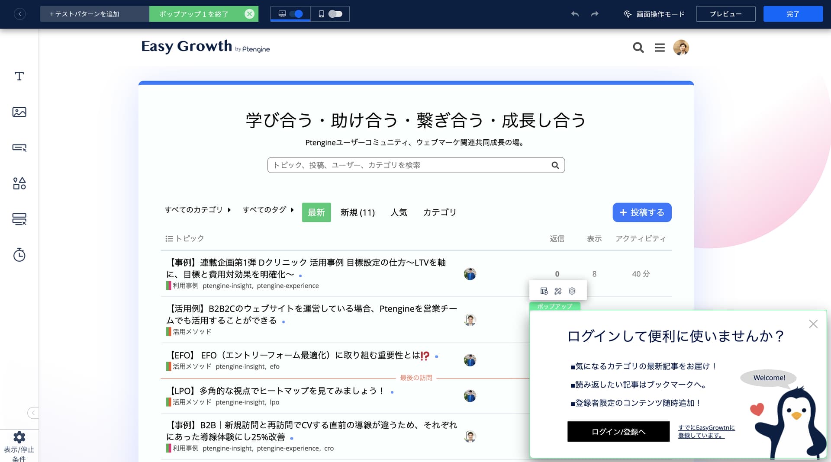Select the countdown timer tool in sidebar
The height and width of the screenshot is (462, 831).
pyautogui.click(x=19, y=254)
